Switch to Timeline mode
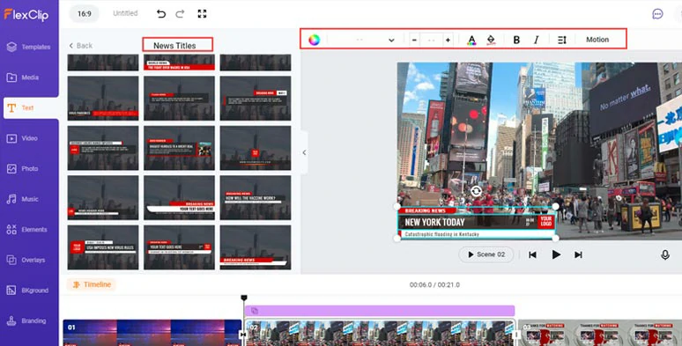 coord(92,284)
